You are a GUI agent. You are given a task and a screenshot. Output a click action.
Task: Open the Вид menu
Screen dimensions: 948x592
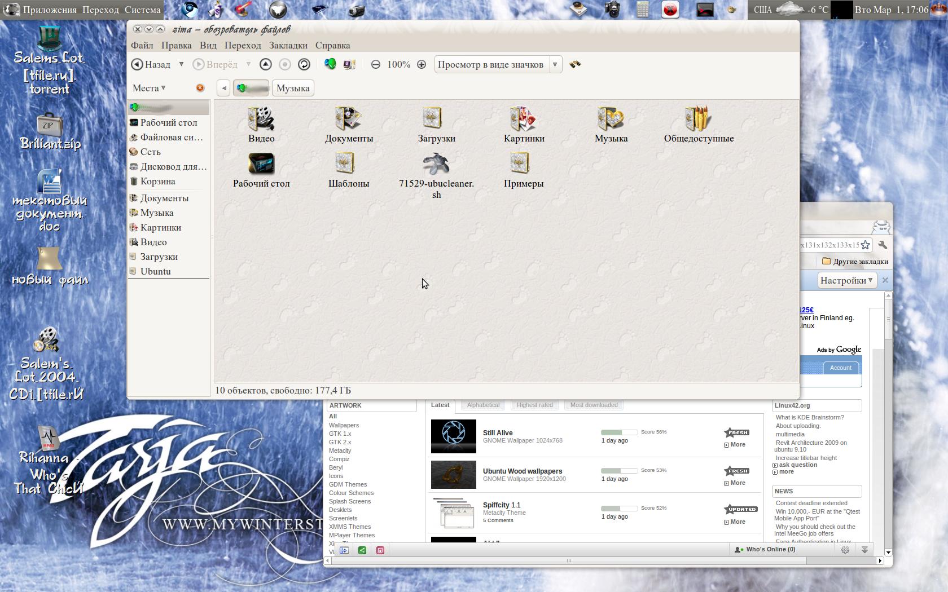[208, 45]
